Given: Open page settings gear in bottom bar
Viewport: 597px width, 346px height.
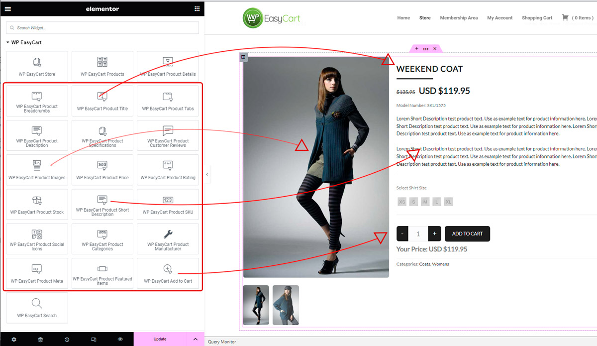Looking at the screenshot, I should coord(14,340).
